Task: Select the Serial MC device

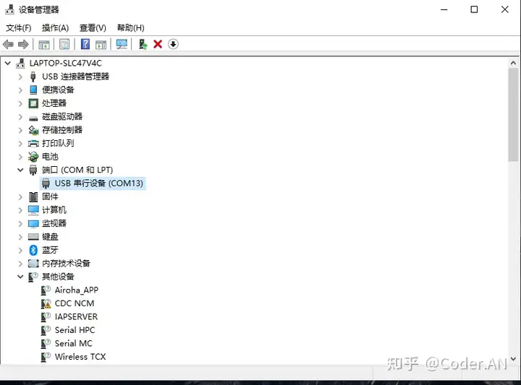Action: [x=73, y=343]
